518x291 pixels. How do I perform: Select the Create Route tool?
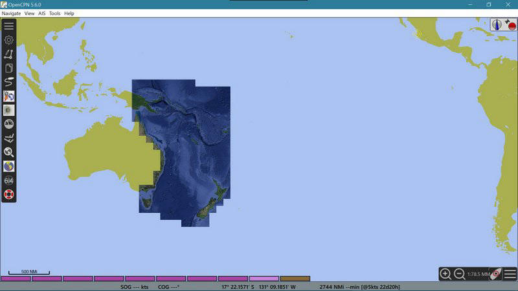coord(9,54)
